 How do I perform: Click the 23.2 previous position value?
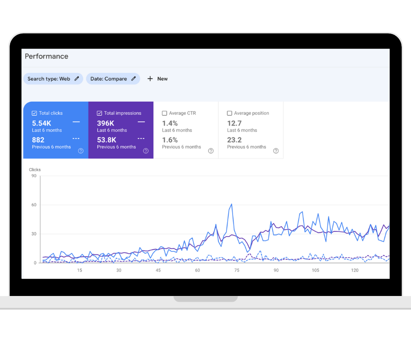point(234,140)
